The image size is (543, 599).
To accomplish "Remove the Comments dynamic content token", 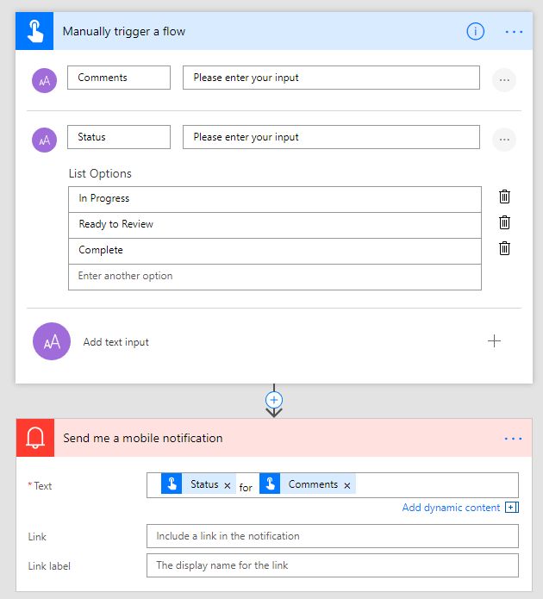I will (x=347, y=486).
